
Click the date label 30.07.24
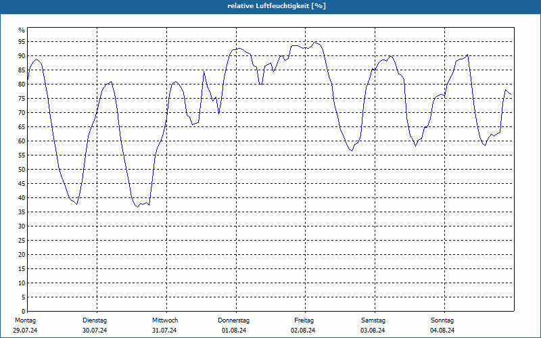coord(95,331)
